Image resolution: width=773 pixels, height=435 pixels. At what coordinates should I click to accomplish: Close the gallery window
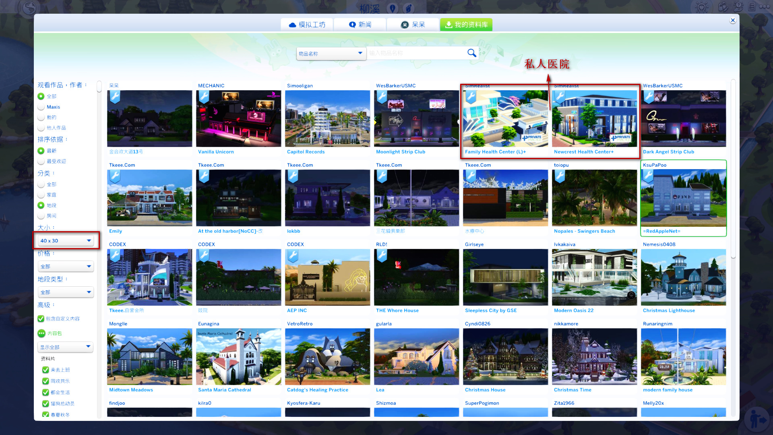[733, 20]
